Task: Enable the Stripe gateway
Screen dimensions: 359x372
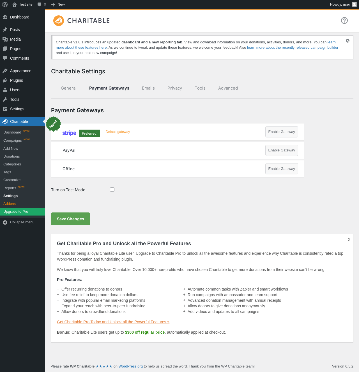Action: click(282, 132)
